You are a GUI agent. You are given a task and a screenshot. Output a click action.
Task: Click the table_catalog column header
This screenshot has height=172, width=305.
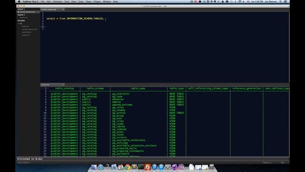click(x=64, y=88)
